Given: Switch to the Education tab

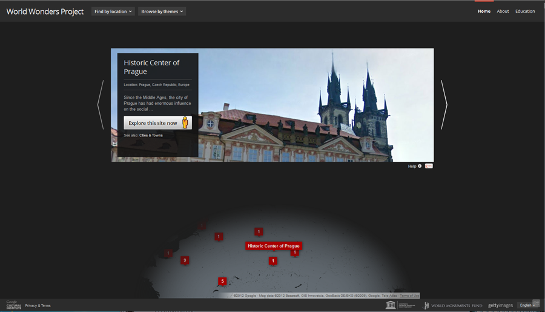Looking at the screenshot, I should click(525, 11).
